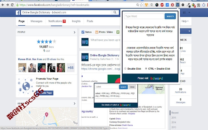
Task: Open Please visit bdword link
Action: (150, 78)
